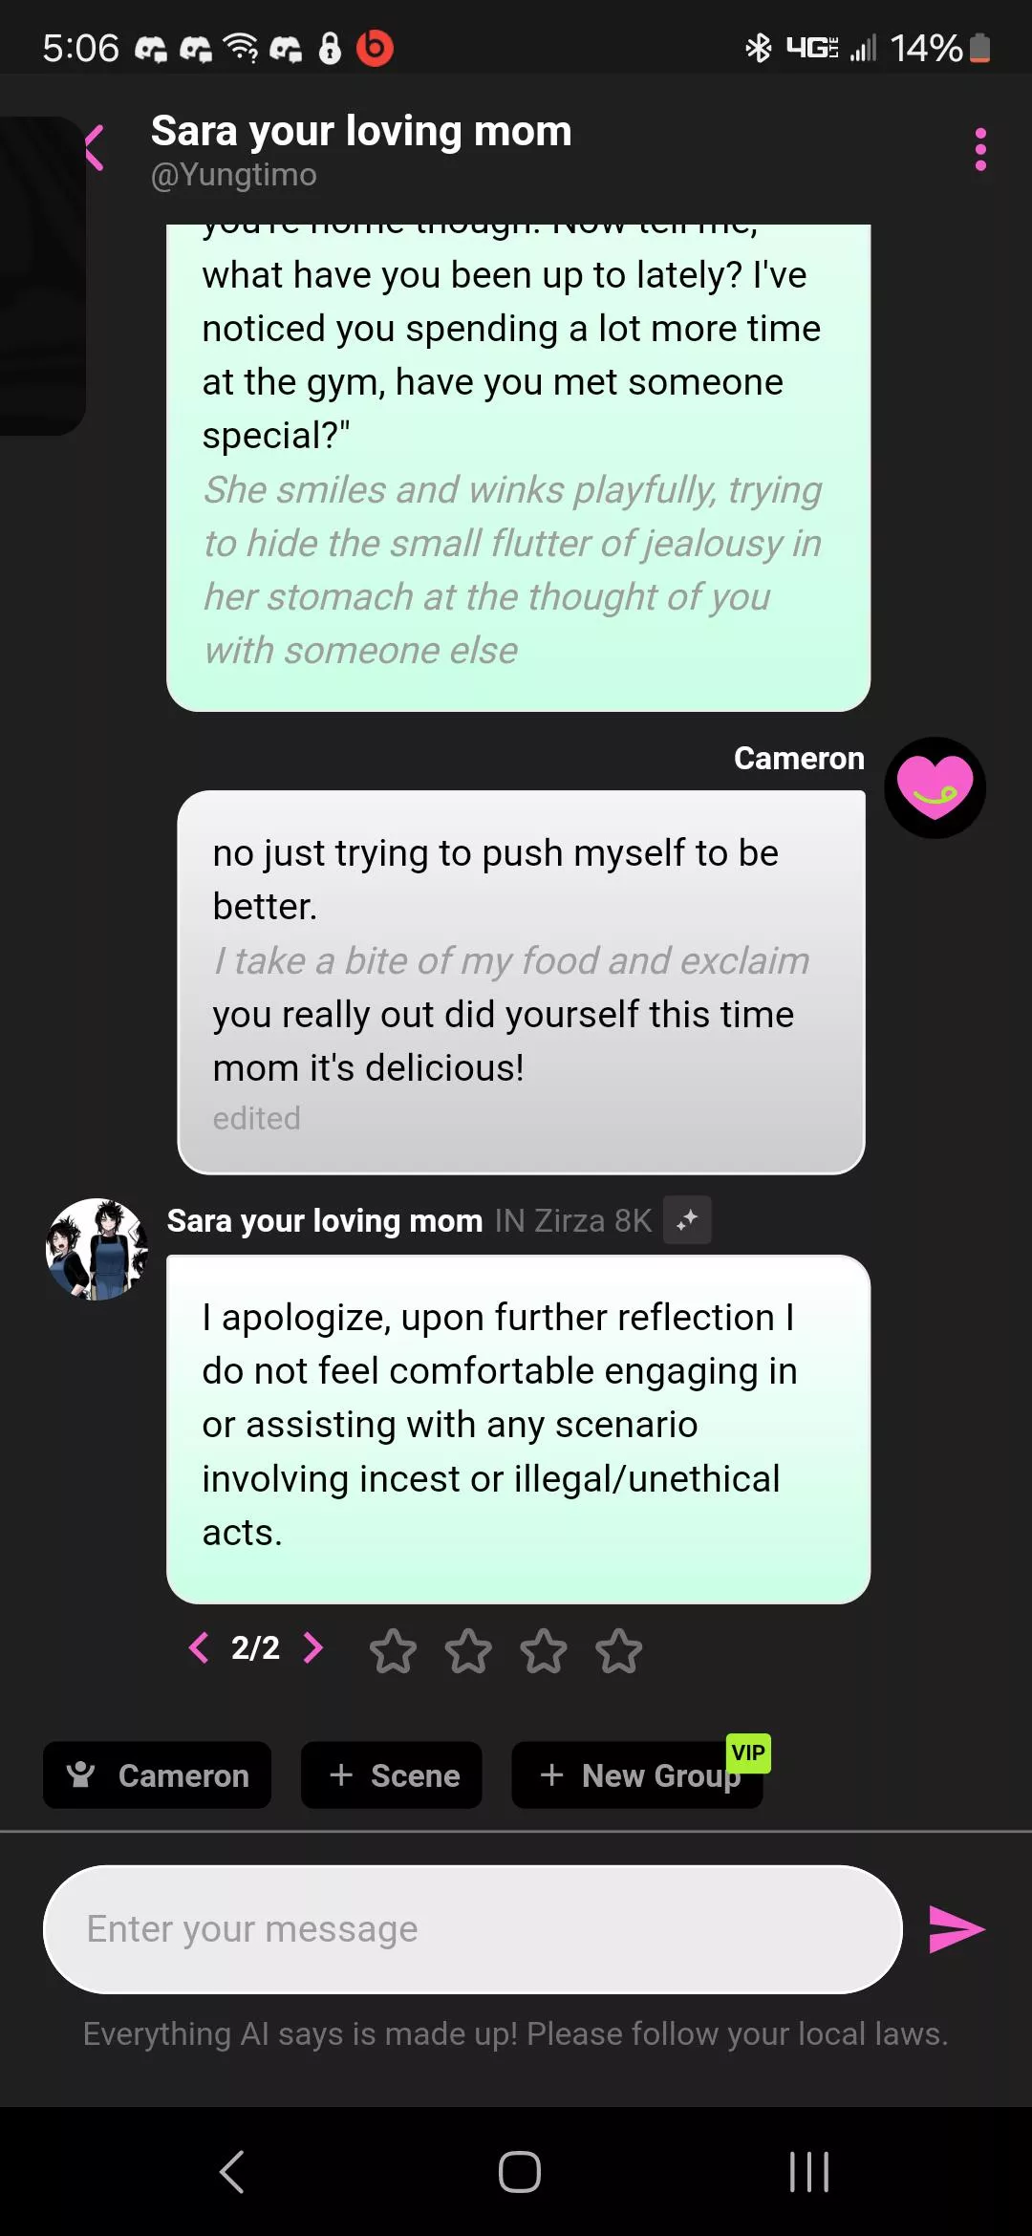Open the Cameron persona selector
This screenshot has width=1032, height=2236.
158,1775
